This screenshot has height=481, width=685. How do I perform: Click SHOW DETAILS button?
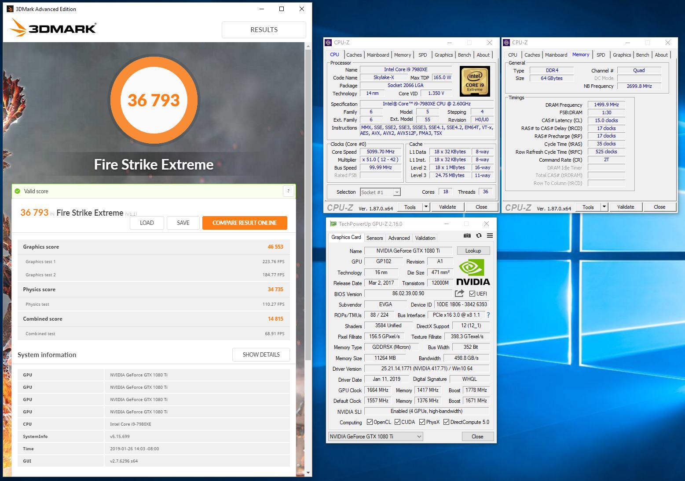pos(261,354)
